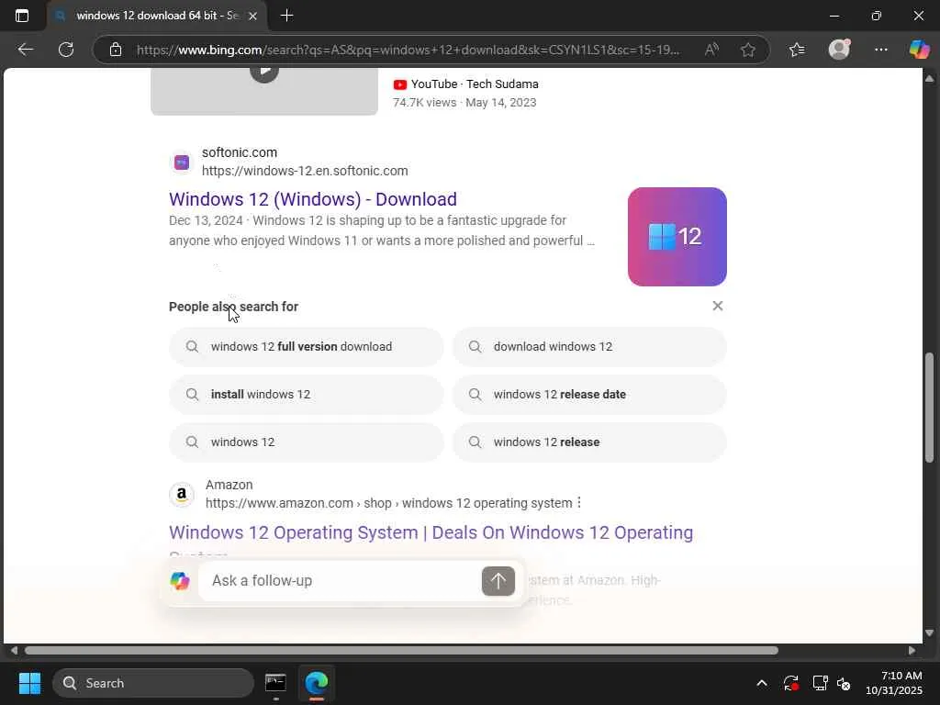Add this page to favorites star
Image resolution: width=940 pixels, height=705 pixels.
(747, 50)
